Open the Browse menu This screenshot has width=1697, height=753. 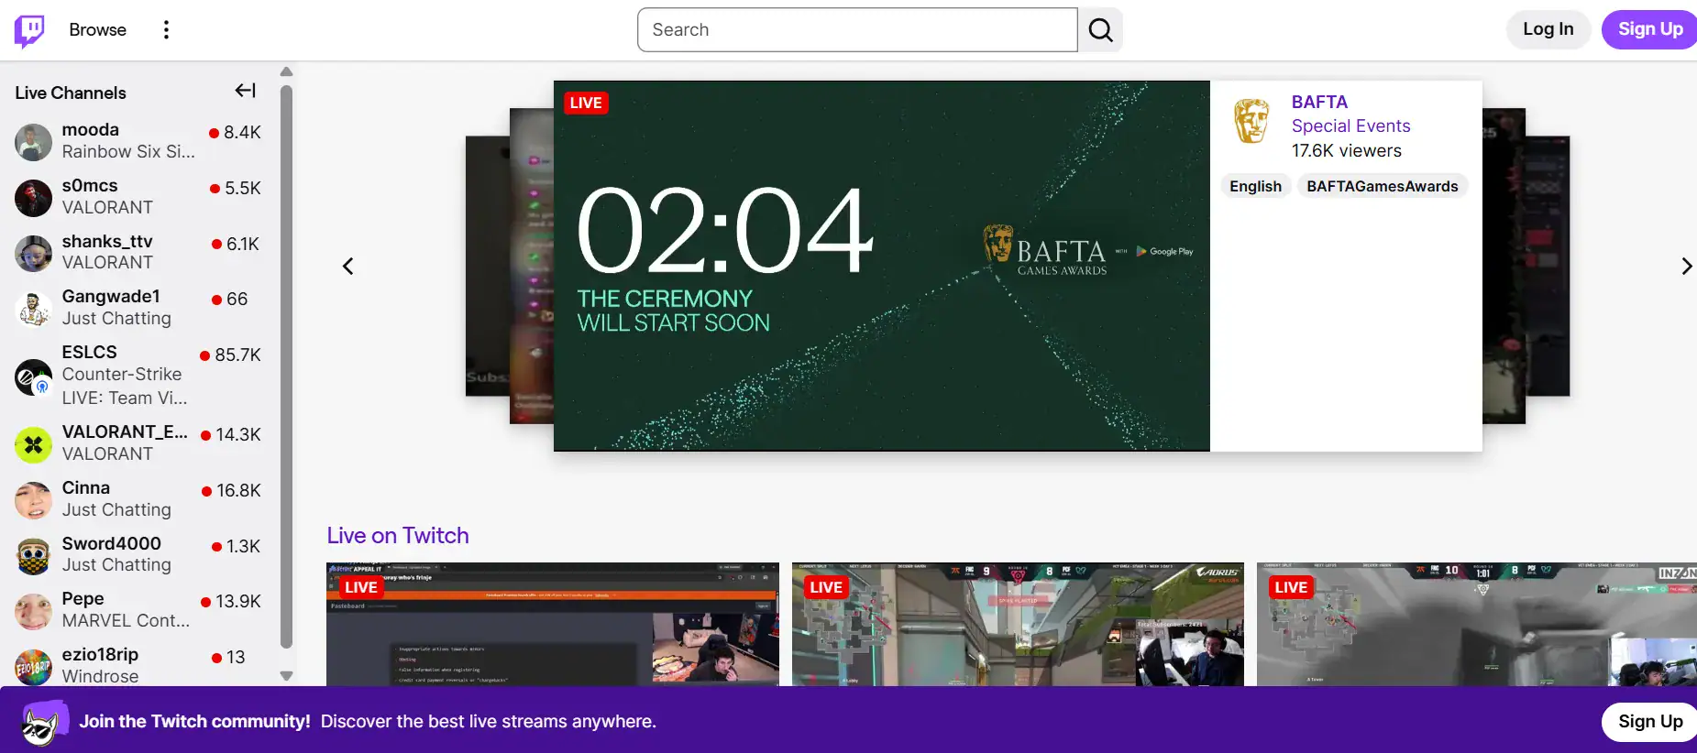pyautogui.click(x=98, y=30)
